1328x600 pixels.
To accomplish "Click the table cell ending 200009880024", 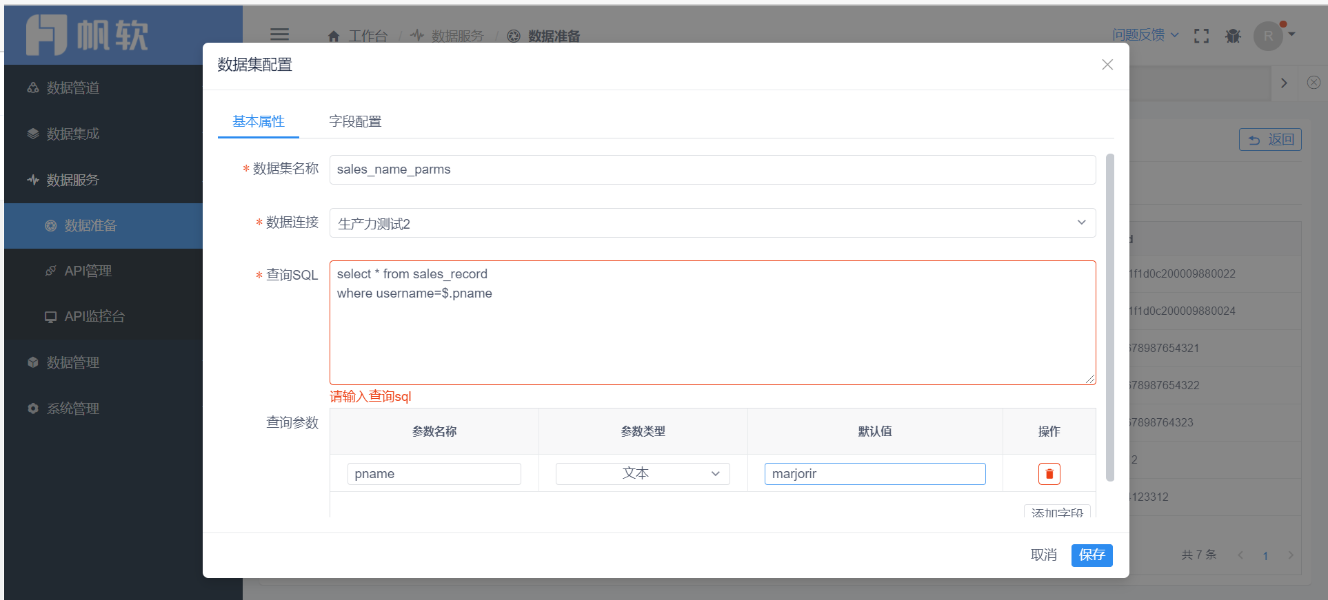I will click(1182, 311).
